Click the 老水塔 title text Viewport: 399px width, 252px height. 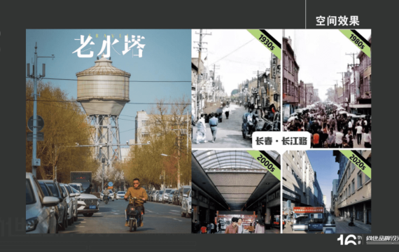109,46
